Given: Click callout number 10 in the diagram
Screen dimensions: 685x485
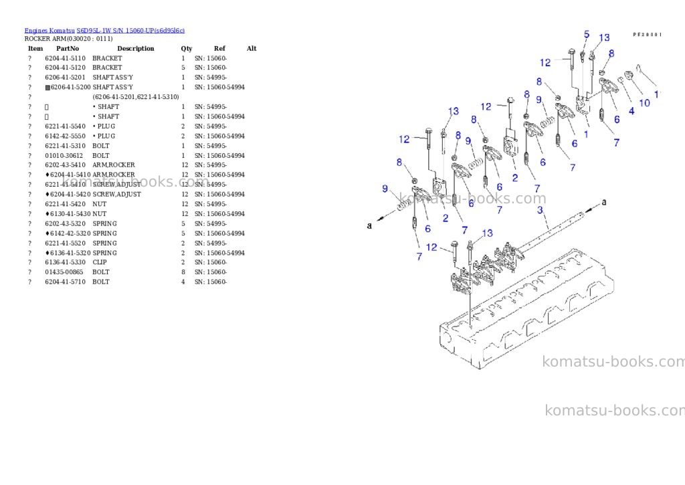Looking at the screenshot, I should click(644, 103).
